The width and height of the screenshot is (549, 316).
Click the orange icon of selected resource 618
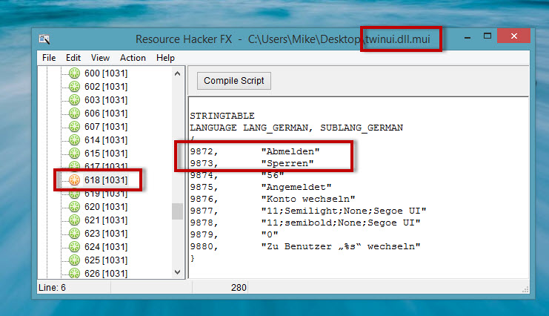[74, 180]
